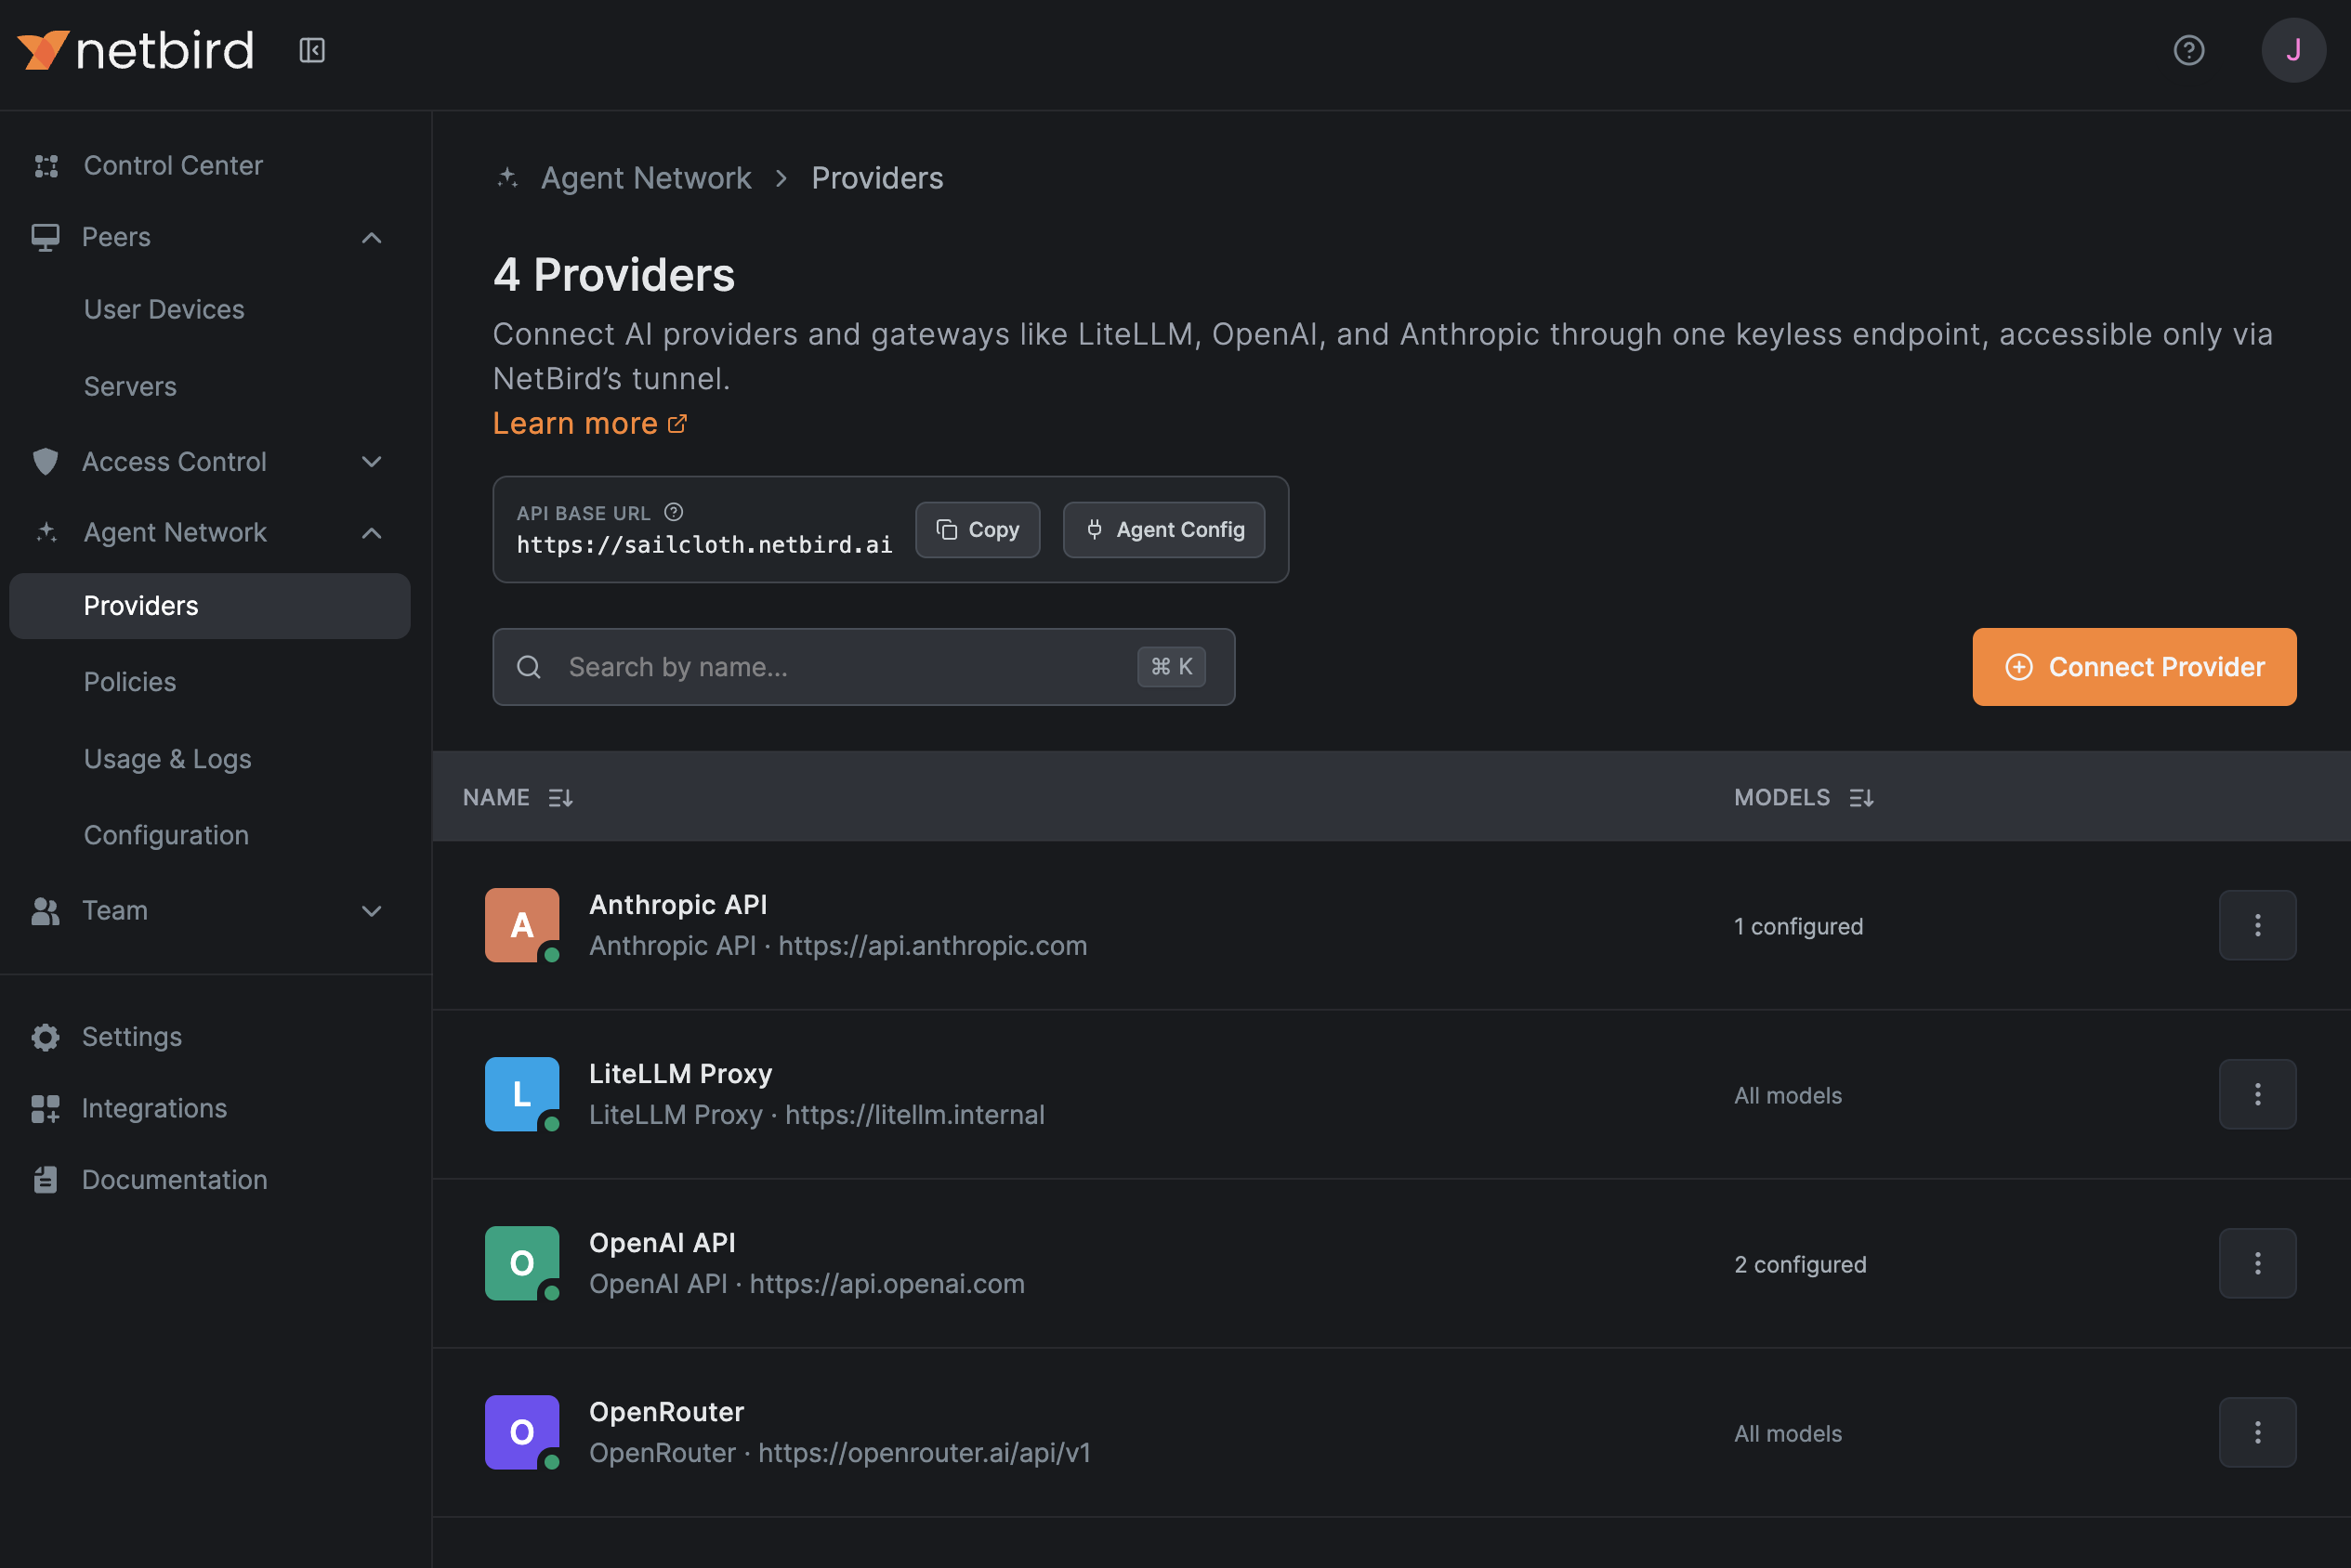Select the Providers sidebar item
This screenshot has width=2351, height=1568.
coord(210,606)
